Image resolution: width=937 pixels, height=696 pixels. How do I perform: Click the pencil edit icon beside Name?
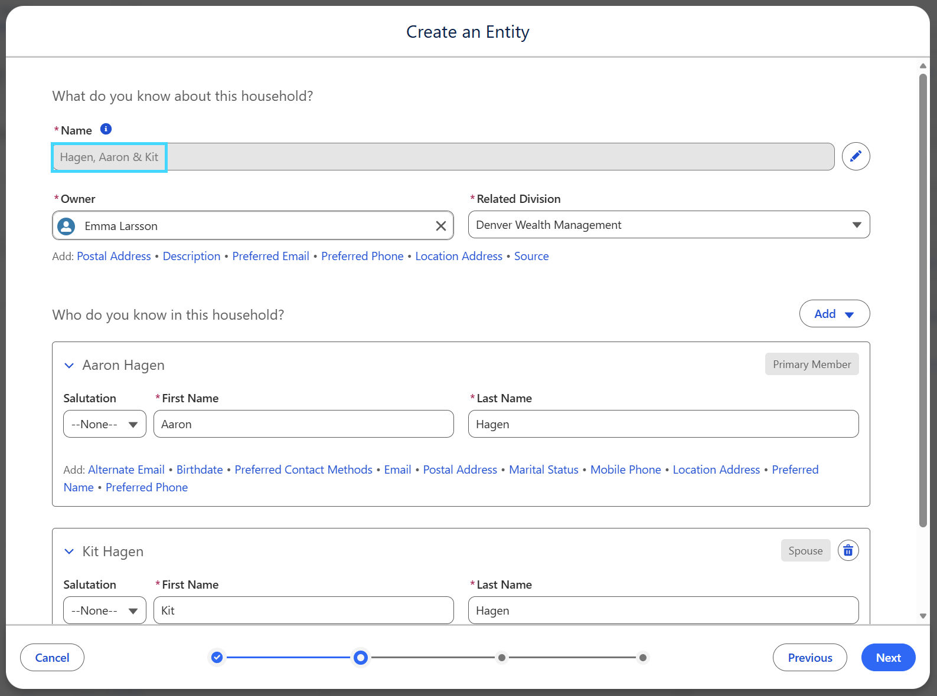[856, 156]
